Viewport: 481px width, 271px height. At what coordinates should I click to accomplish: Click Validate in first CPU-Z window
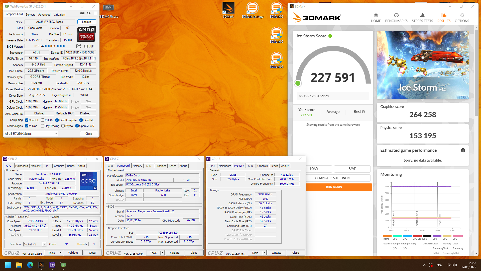[73, 253]
